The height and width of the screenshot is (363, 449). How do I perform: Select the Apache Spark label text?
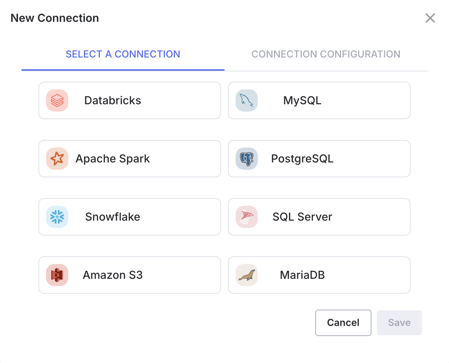pyautogui.click(x=113, y=159)
